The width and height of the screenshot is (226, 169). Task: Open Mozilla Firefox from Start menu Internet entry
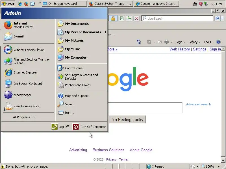pyautogui.click(x=28, y=25)
